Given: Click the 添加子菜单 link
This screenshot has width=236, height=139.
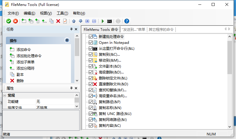Looking at the screenshot, I should pyautogui.click(x=26, y=62).
